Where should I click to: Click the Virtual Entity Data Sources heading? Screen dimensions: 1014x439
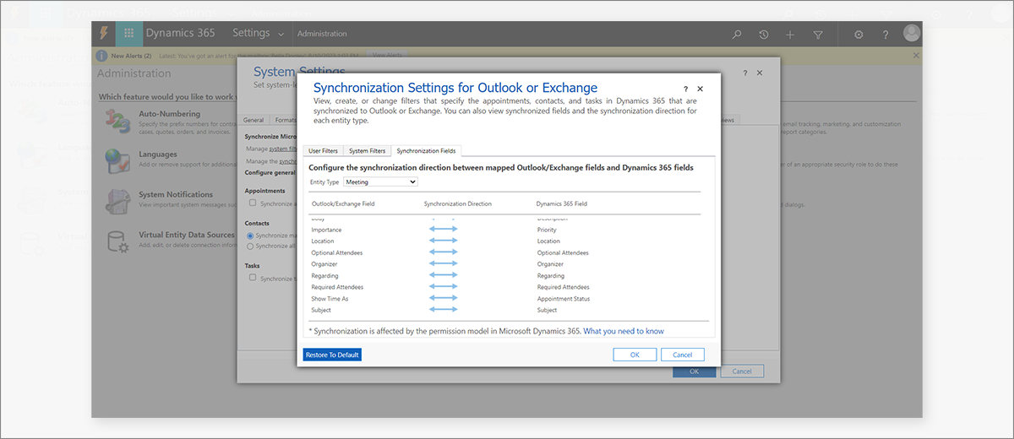coord(187,235)
